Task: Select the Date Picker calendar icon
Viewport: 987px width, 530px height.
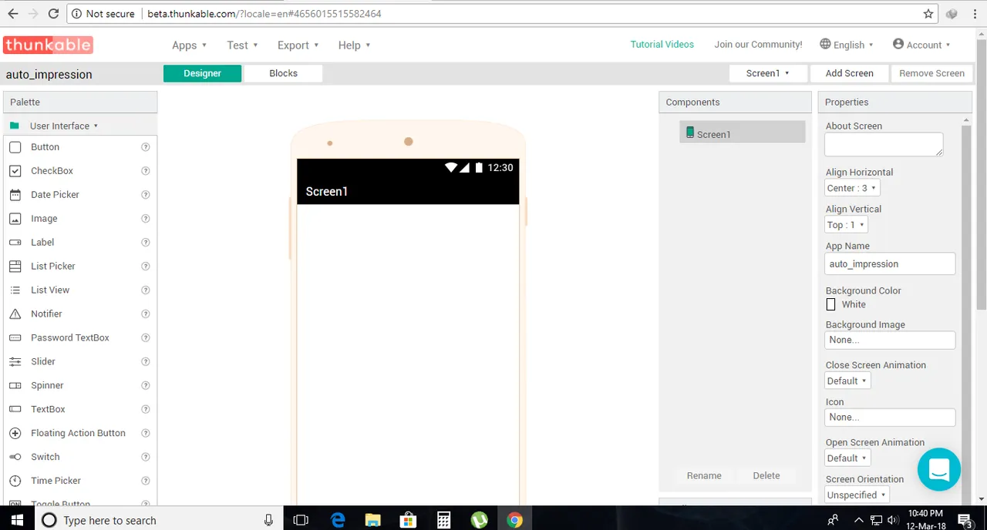Action: 15,195
